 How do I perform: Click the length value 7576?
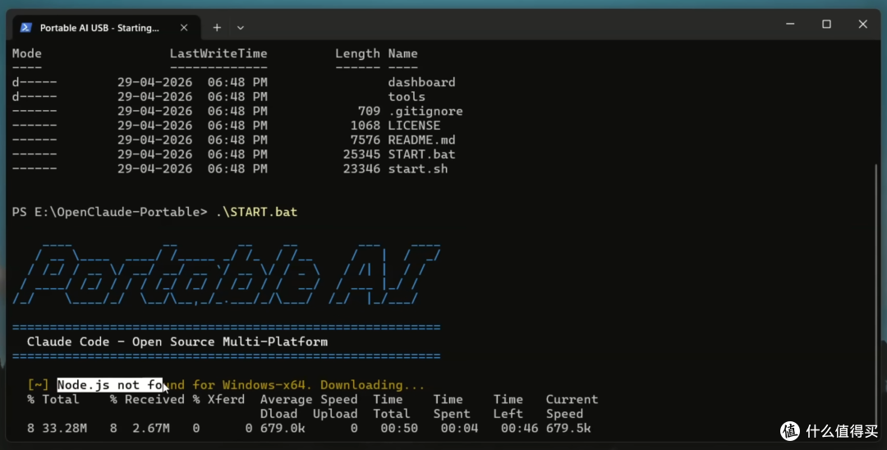point(365,140)
